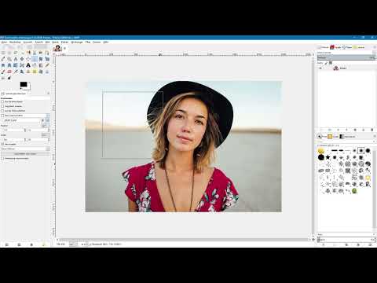Choose the green pepper brush
The image size is (377, 283).
tap(354, 190)
